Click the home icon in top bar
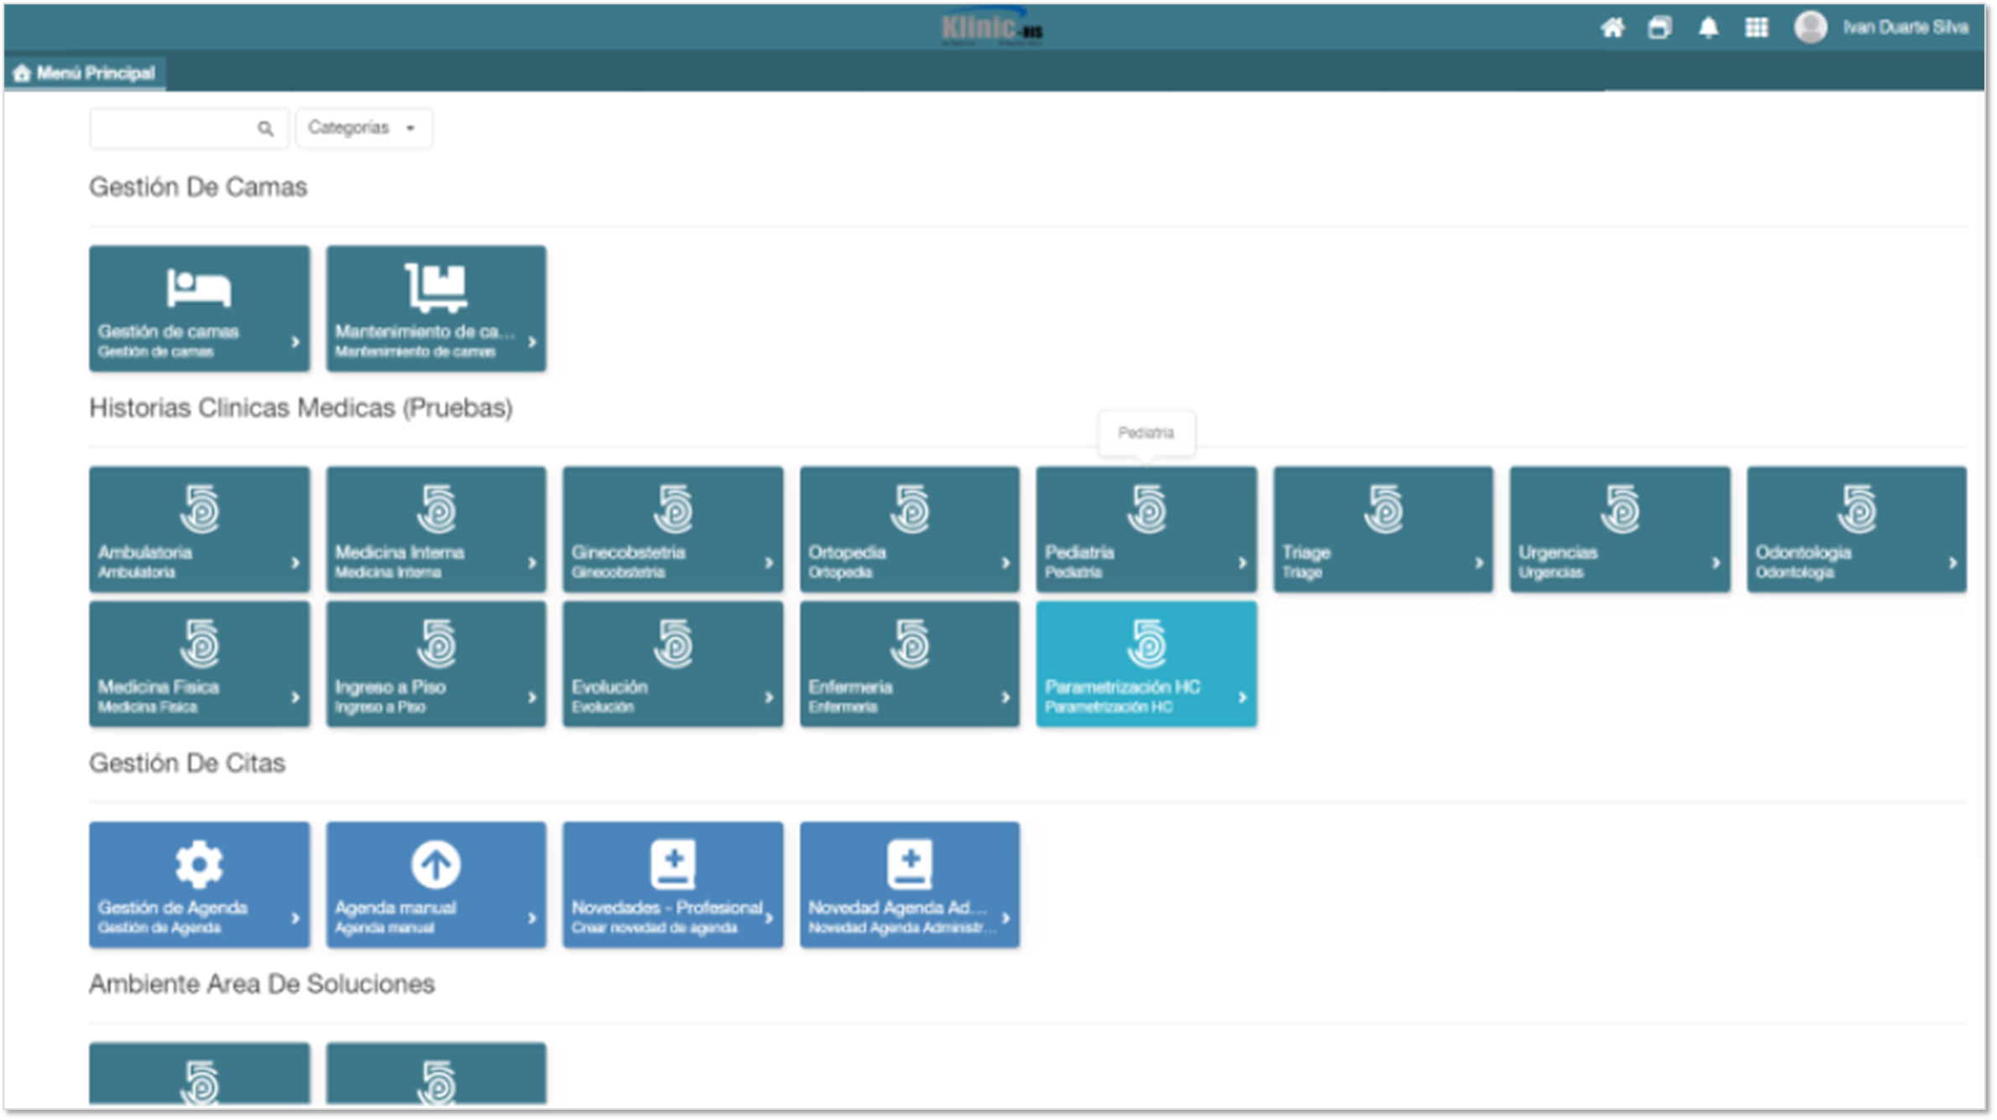This screenshot has height=1120, width=1997. pyautogui.click(x=1611, y=28)
